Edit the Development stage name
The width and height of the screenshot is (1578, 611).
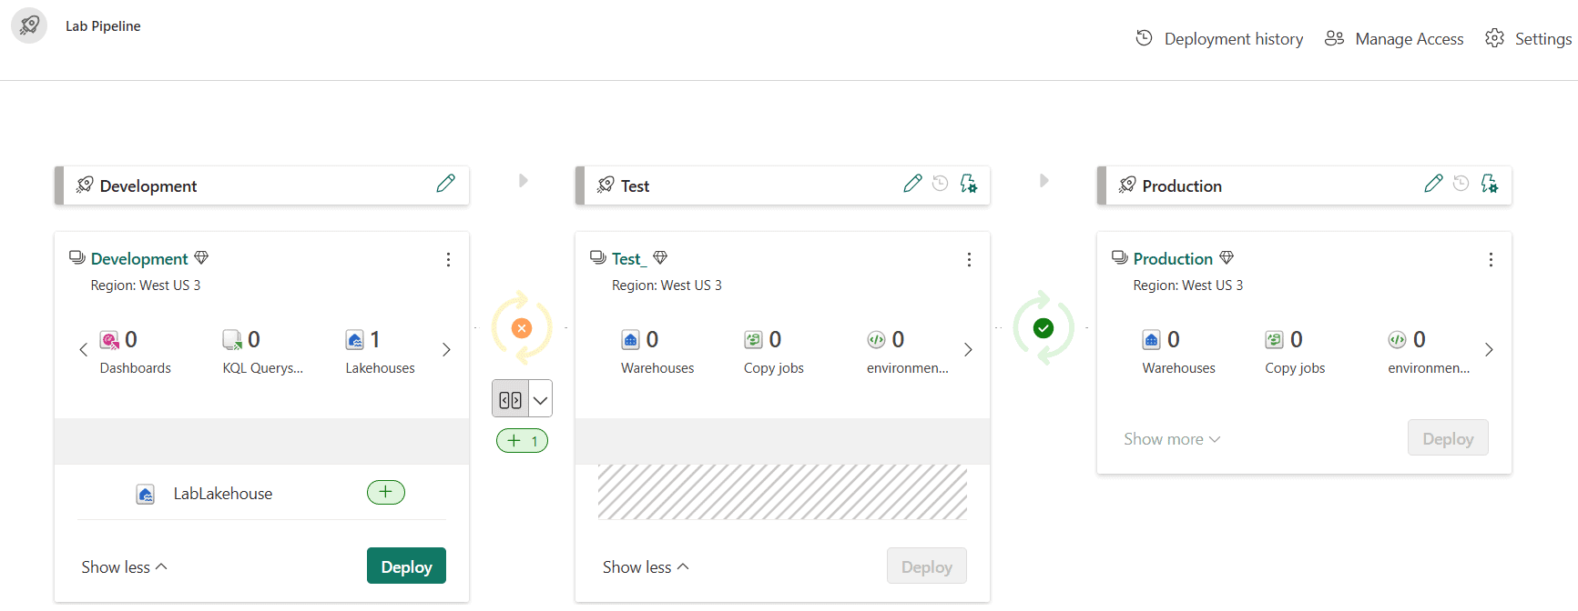445,184
